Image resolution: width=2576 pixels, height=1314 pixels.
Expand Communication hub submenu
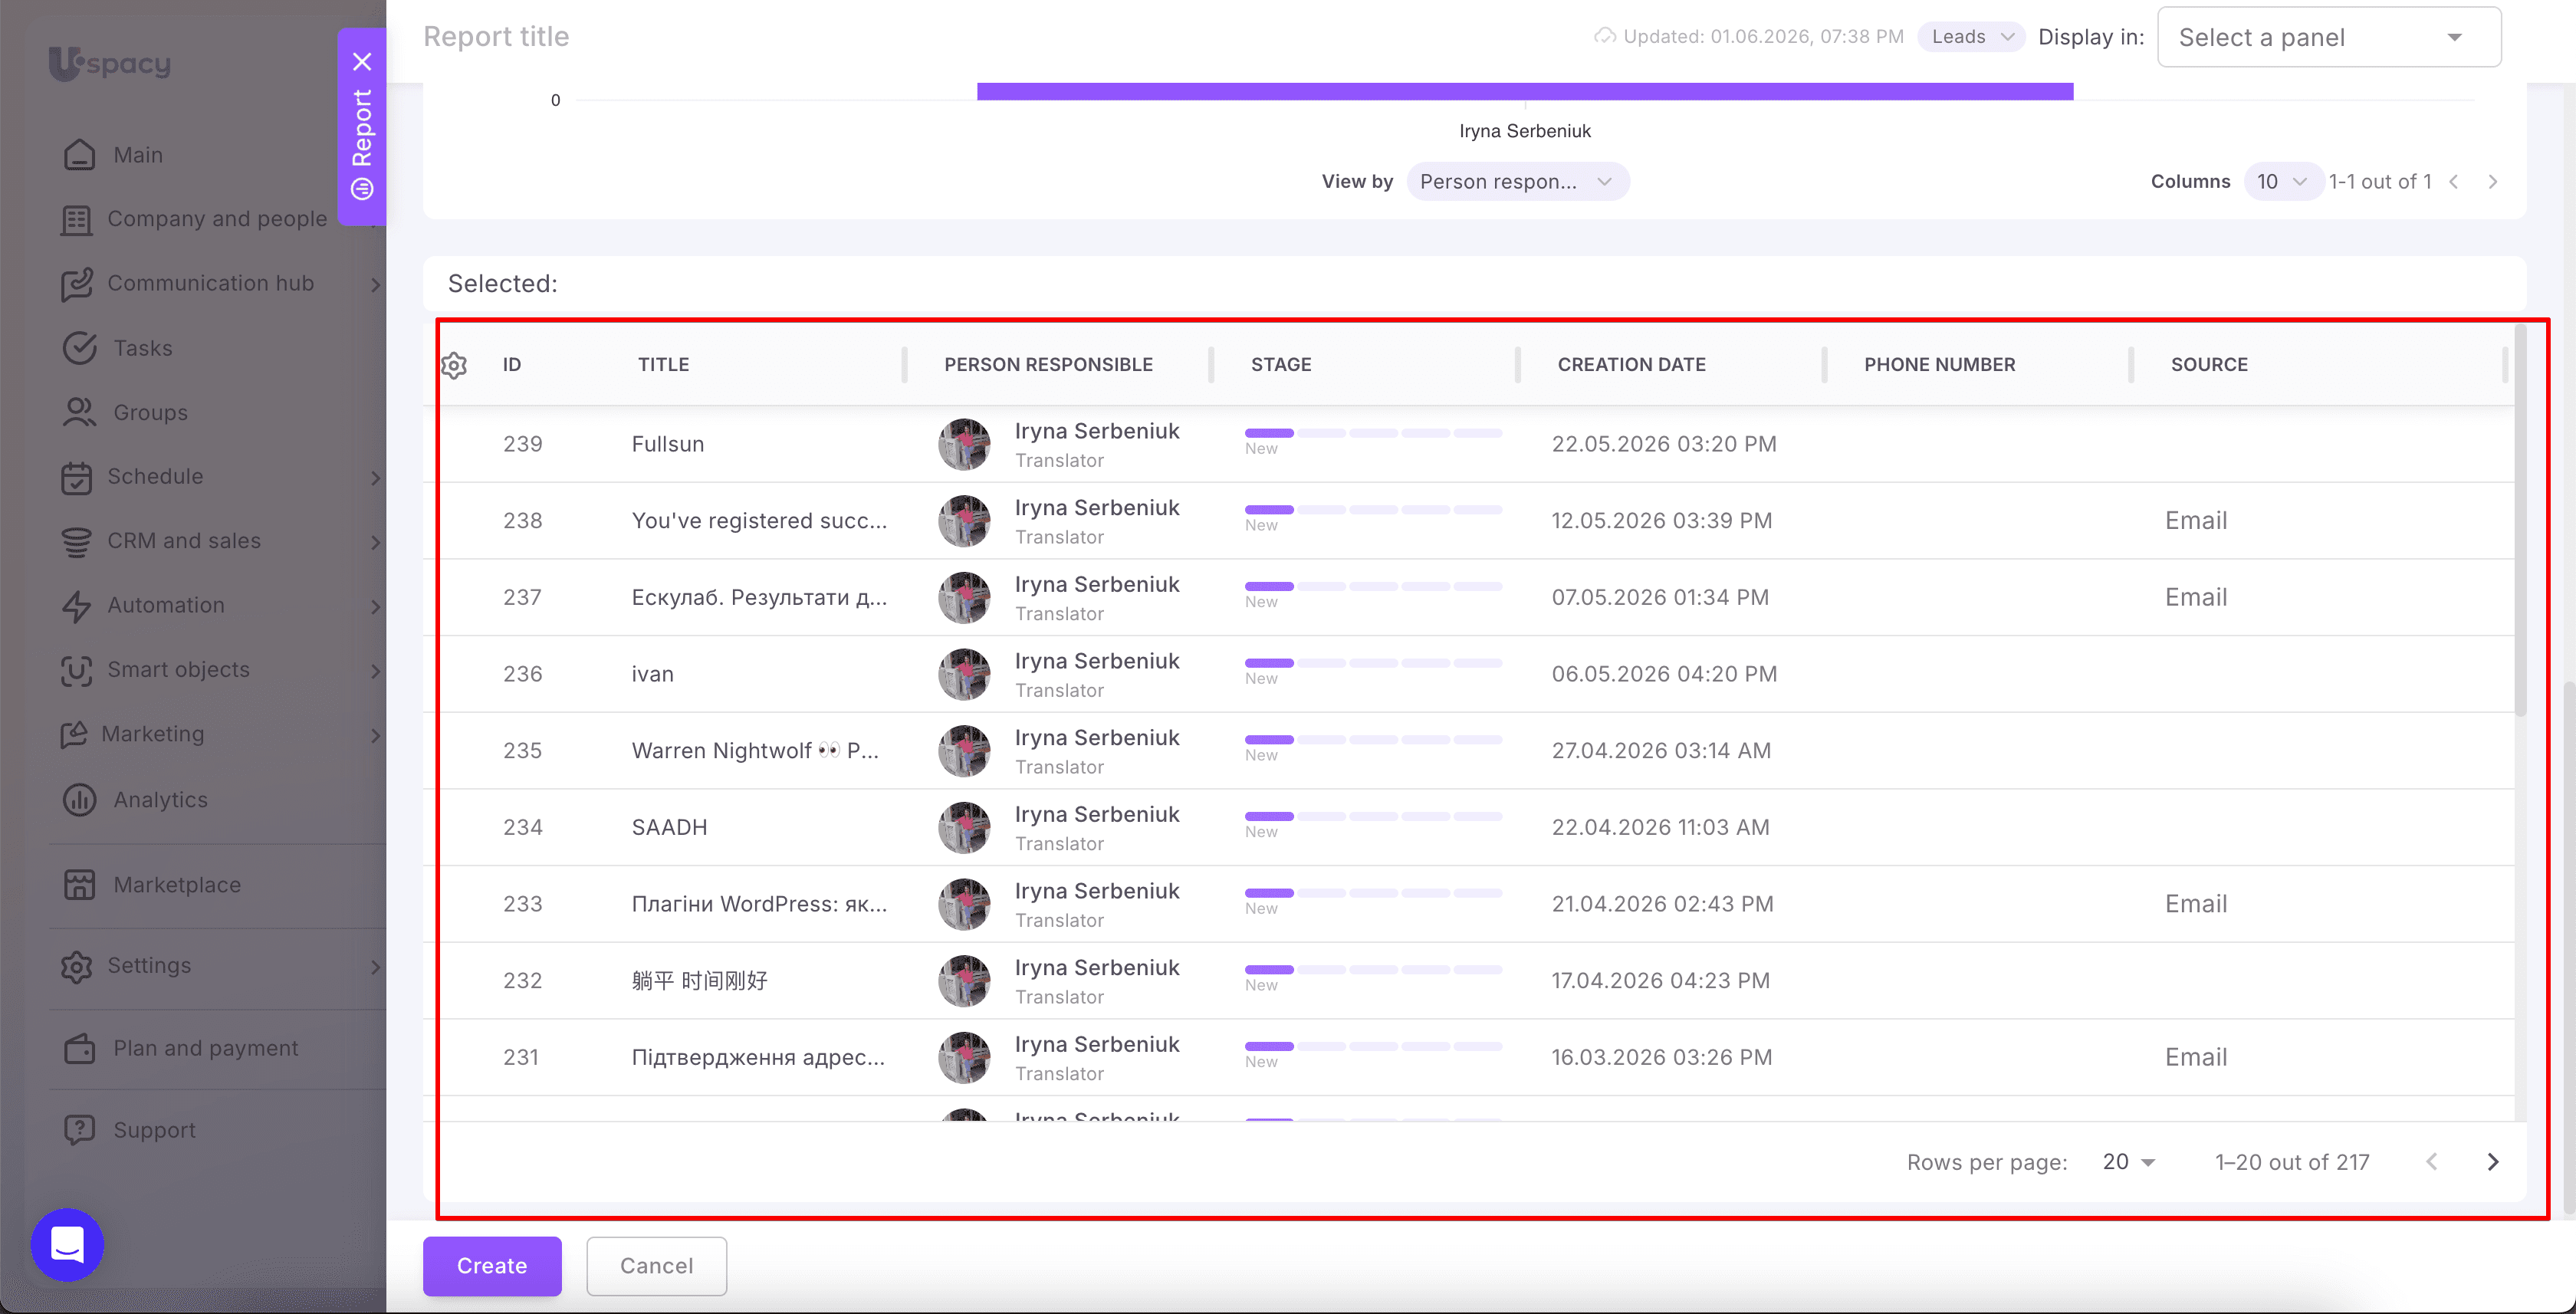[x=375, y=285]
